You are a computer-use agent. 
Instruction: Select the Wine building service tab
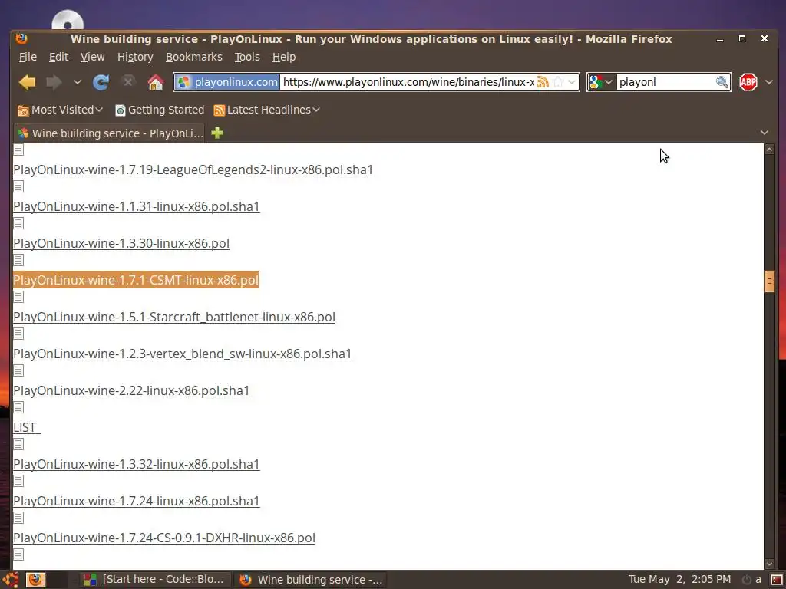click(109, 133)
